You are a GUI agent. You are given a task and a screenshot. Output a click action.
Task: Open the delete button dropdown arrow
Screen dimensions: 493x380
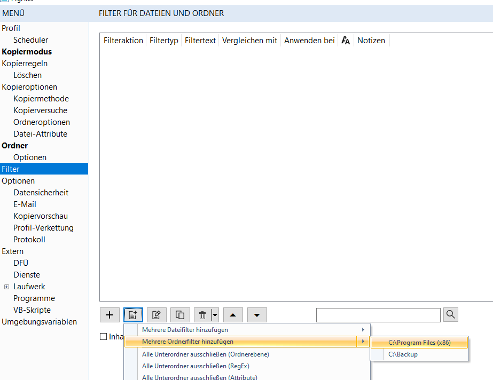point(215,315)
